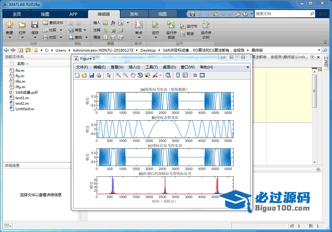
Task: Click the link plot icon in Figure 1
Action: point(168,75)
